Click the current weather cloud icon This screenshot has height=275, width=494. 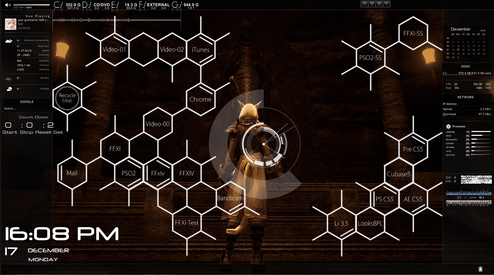pos(9,41)
